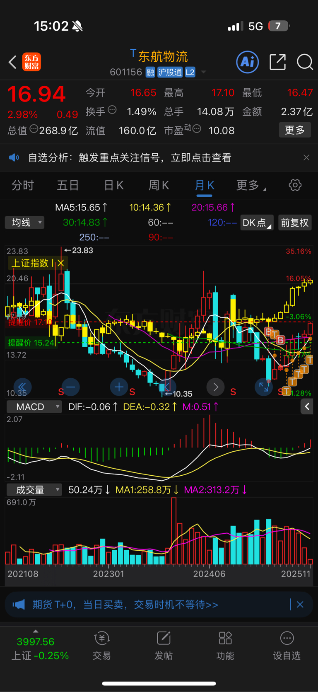Open the 成交量 indicator dropdown
The image size is (318, 692).
[x=34, y=490]
